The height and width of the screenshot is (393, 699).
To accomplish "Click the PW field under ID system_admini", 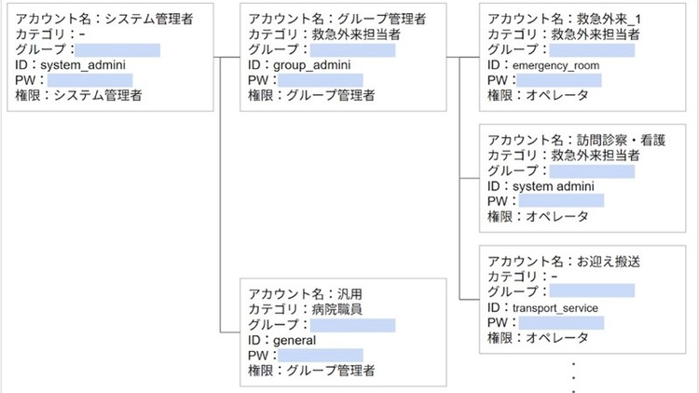I will point(89,80).
